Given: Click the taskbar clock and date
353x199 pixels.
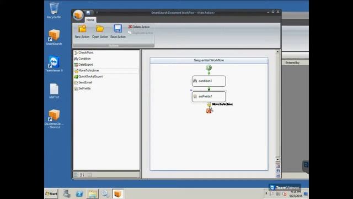Looking at the screenshot, I should coord(296,194).
